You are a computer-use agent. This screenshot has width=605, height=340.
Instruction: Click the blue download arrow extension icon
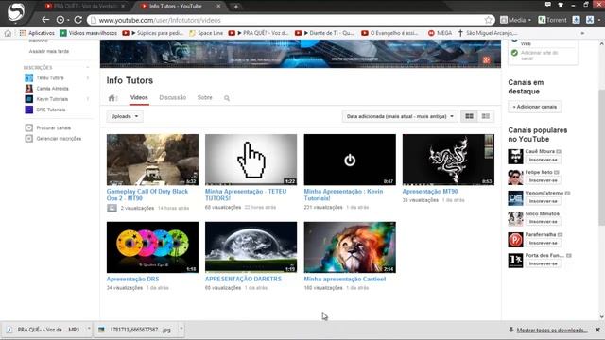(576, 20)
